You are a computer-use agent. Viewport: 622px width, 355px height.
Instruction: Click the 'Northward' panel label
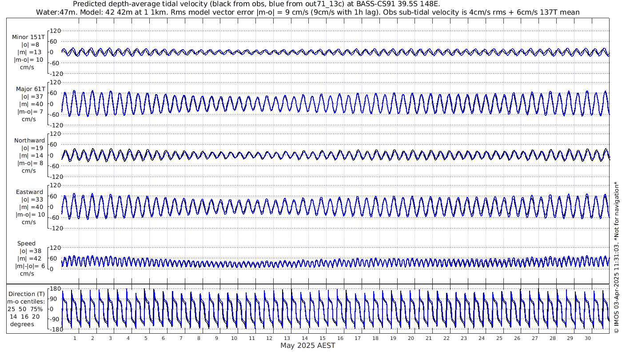29,141
